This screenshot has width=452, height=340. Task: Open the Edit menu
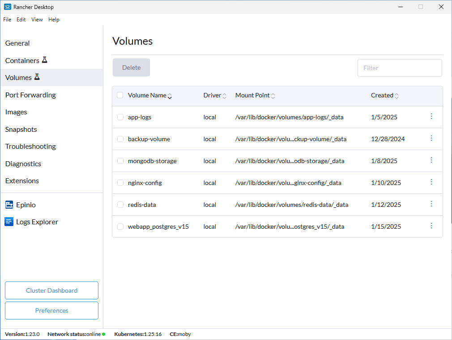click(21, 20)
